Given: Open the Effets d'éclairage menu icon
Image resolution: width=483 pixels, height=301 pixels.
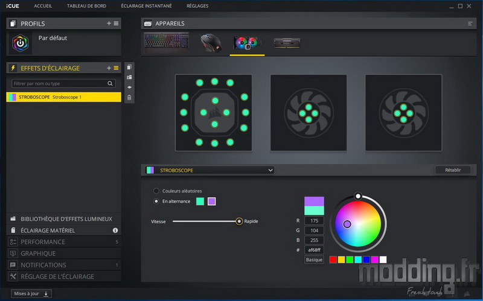Looking at the screenshot, I should pos(116,68).
